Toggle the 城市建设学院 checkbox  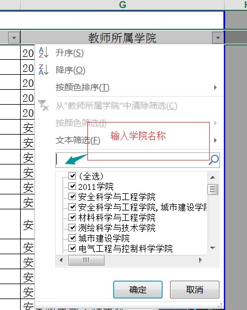(x=72, y=238)
